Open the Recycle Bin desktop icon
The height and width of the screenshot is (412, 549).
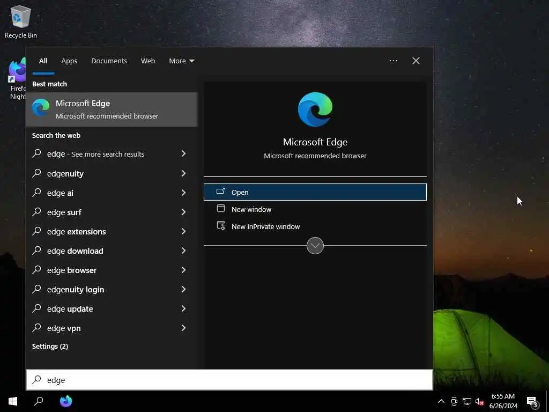click(x=21, y=21)
